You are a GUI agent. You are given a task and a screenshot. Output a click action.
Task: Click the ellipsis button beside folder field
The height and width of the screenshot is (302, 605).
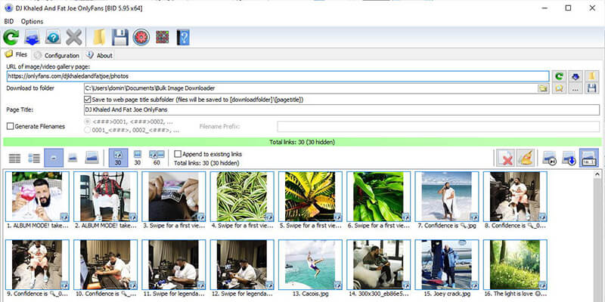(576, 88)
